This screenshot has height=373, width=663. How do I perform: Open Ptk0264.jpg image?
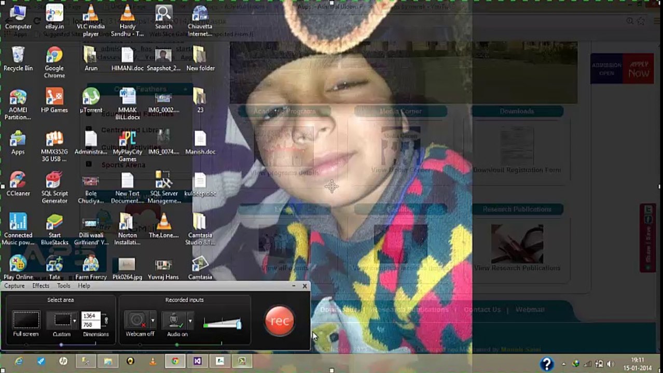127,268
